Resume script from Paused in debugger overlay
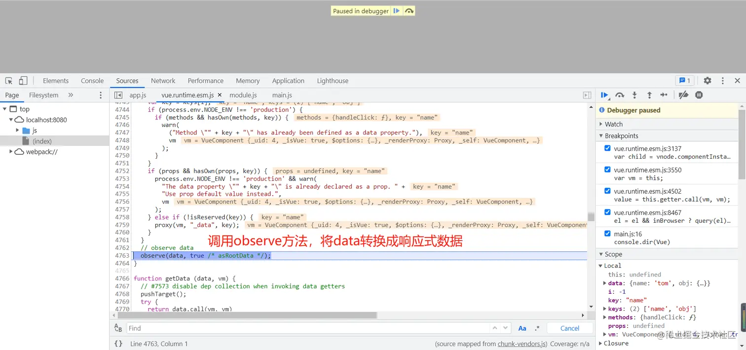746x350 pixels. [397, 11]
